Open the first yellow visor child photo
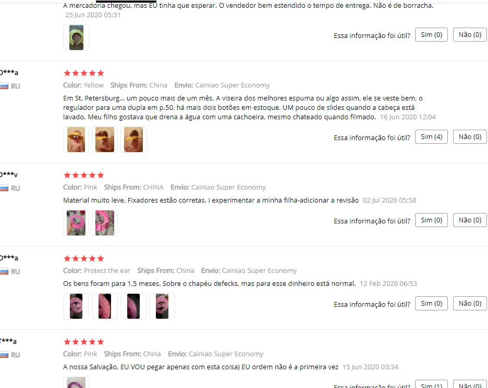 pyautogui.click(x=76, y=139)
